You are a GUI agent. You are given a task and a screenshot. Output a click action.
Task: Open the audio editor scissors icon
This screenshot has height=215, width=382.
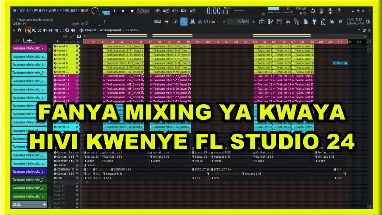pos(321,11)
